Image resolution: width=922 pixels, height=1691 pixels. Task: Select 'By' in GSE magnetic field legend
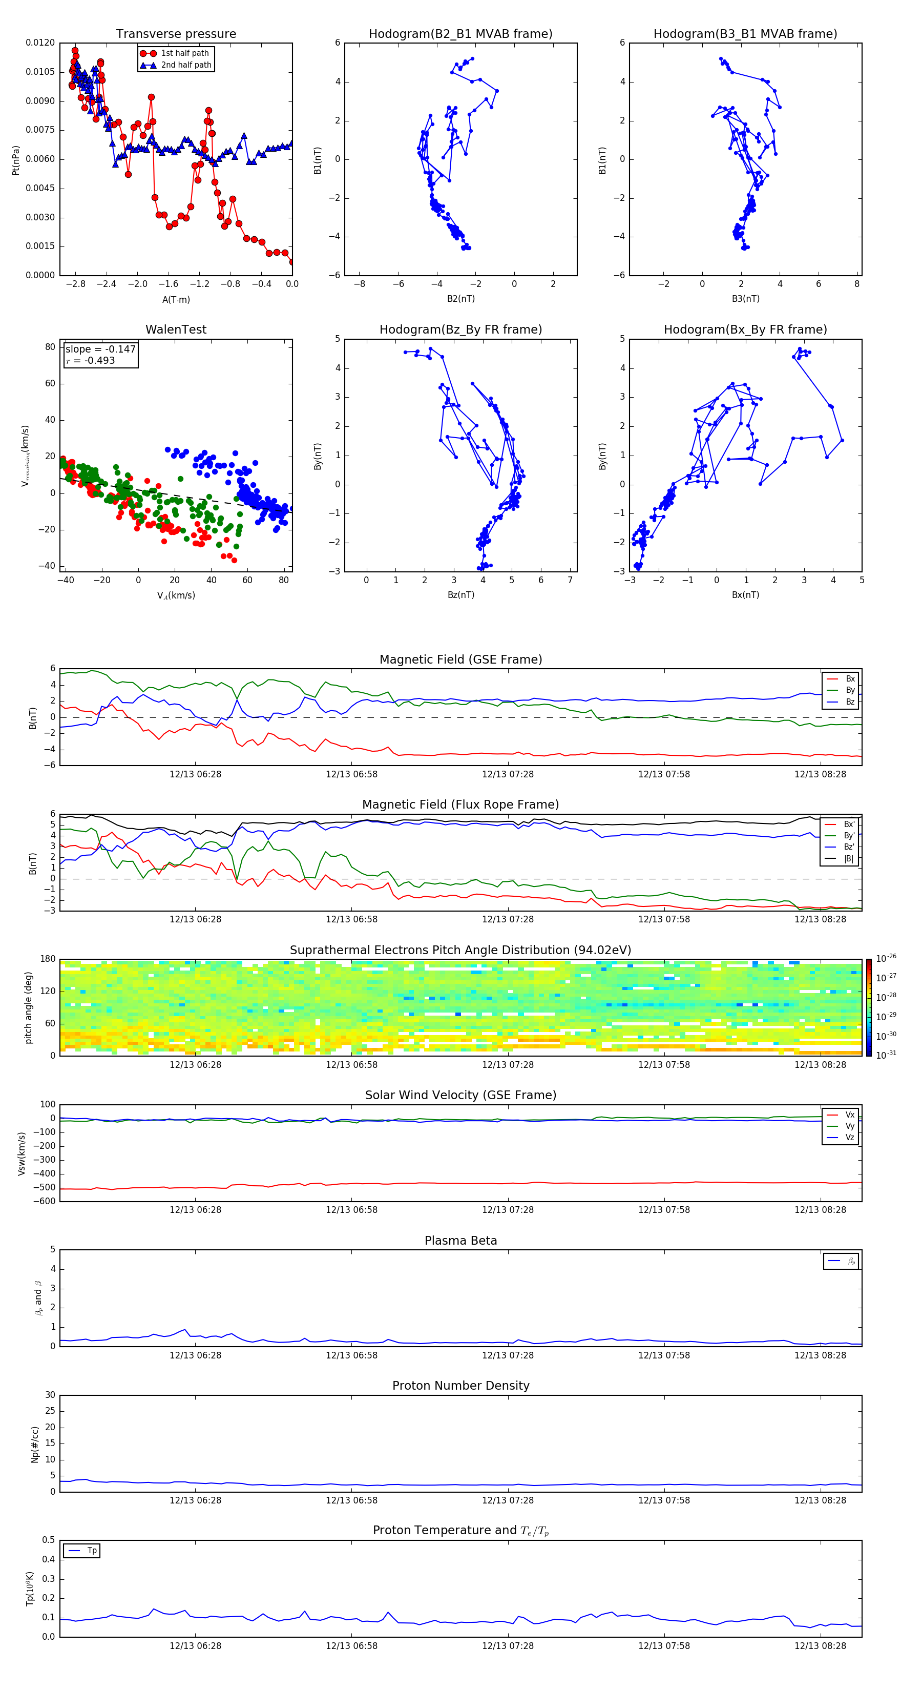tap(841, 690)
